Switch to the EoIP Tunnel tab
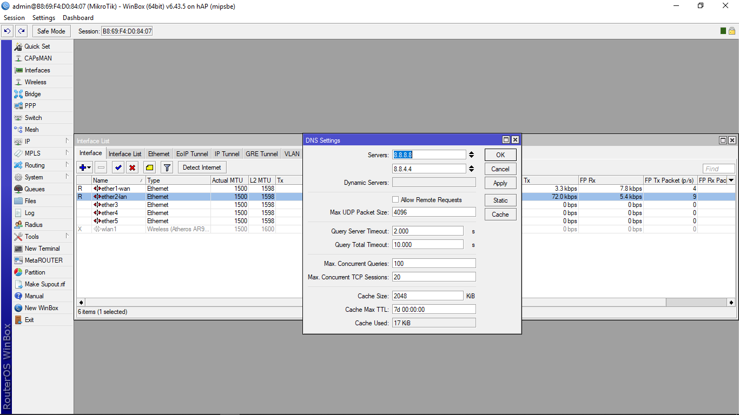 click(192, 154)
